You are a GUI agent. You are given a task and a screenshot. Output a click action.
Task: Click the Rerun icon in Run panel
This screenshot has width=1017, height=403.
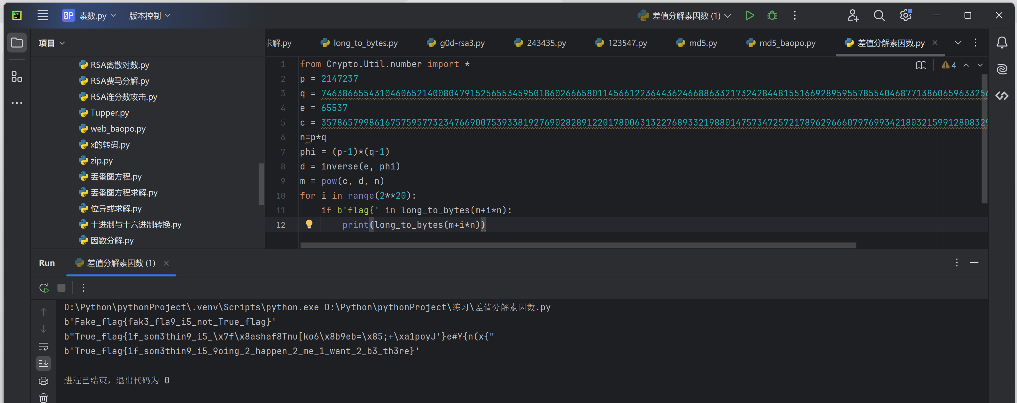(x=44, y=288)
